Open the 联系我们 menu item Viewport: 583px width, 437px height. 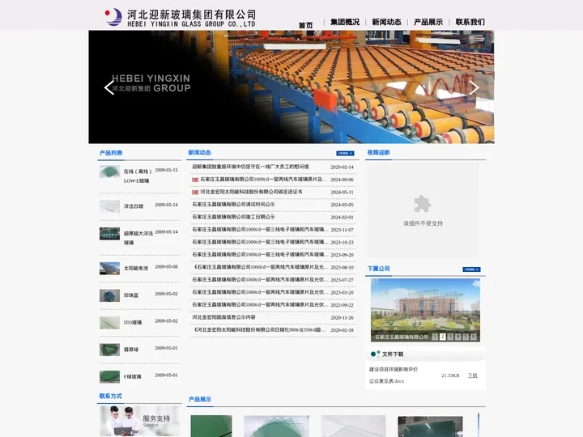pos(470,22)
